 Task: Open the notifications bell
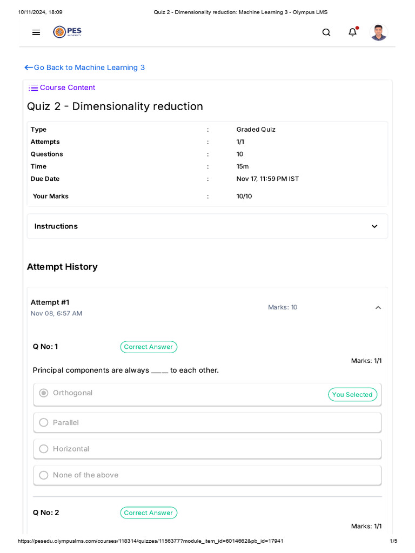coord(352,32)
